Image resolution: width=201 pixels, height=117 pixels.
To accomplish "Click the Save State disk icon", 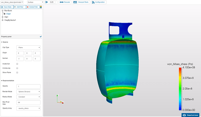I will (2, 7).
